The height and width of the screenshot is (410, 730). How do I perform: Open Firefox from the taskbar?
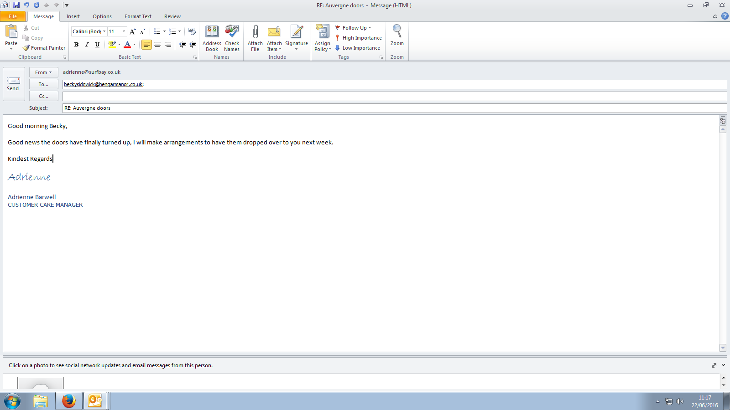click(69, 401)
